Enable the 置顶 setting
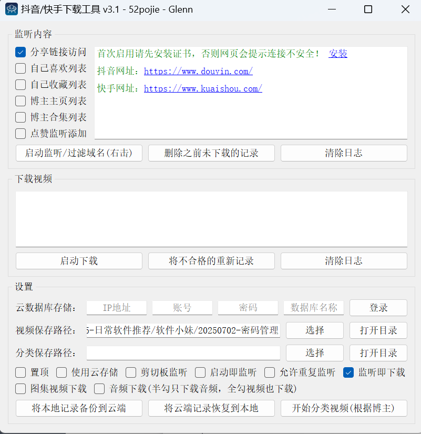Image resolution: width=421 pixels, height=434 pixels. coord(20,372)
